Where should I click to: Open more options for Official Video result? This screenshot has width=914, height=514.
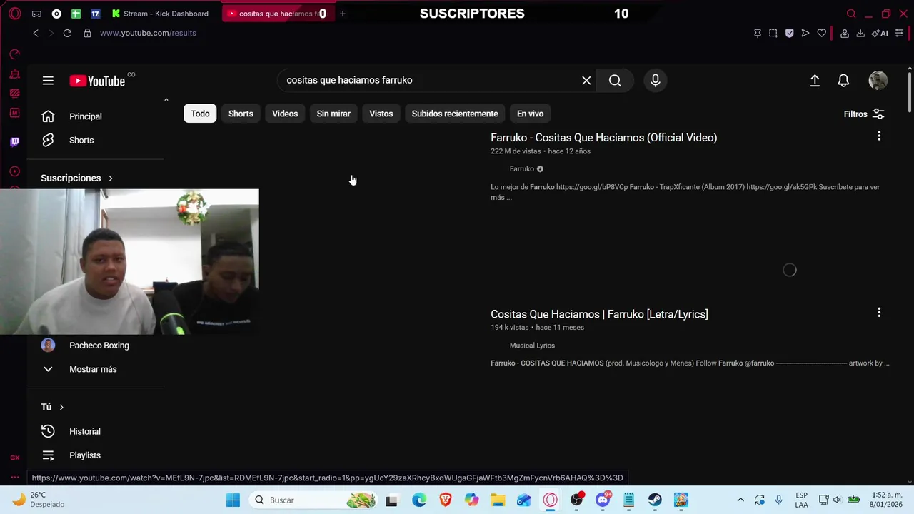coord(879,136)
